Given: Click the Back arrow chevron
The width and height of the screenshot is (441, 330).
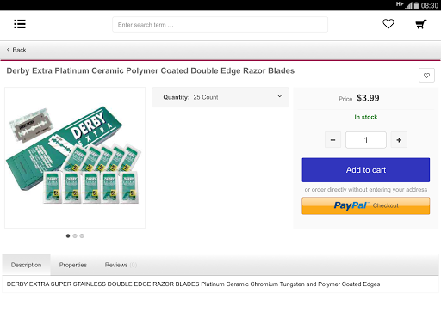Looking at the screenshot, I should [x=8, y=50].
